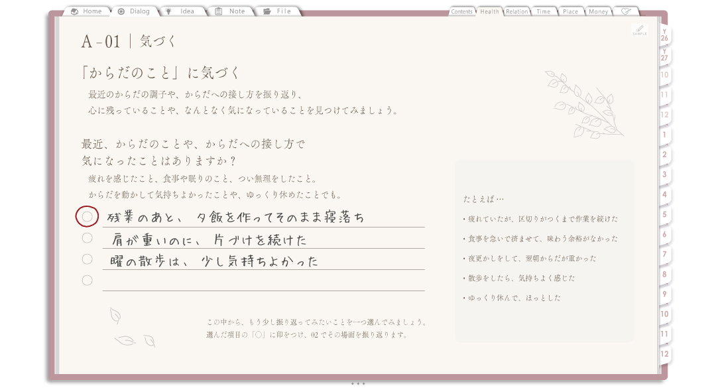The image size is (716, 388).
Task: Mark the circle beside the empty fourth line
Action: (x=88, y=280)
